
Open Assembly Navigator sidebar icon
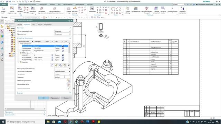(2, 27)
